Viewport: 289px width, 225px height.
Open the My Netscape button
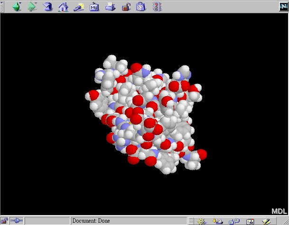coord(94,7)
